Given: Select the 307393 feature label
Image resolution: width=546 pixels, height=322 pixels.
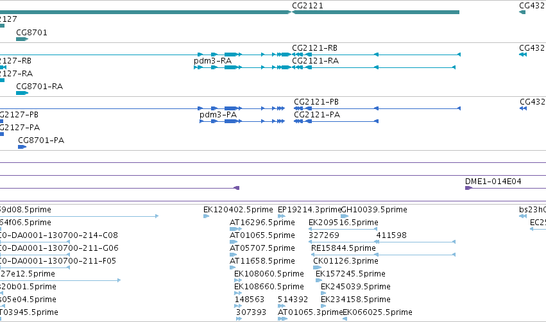Looking at the screenshot, I should 251,312.
